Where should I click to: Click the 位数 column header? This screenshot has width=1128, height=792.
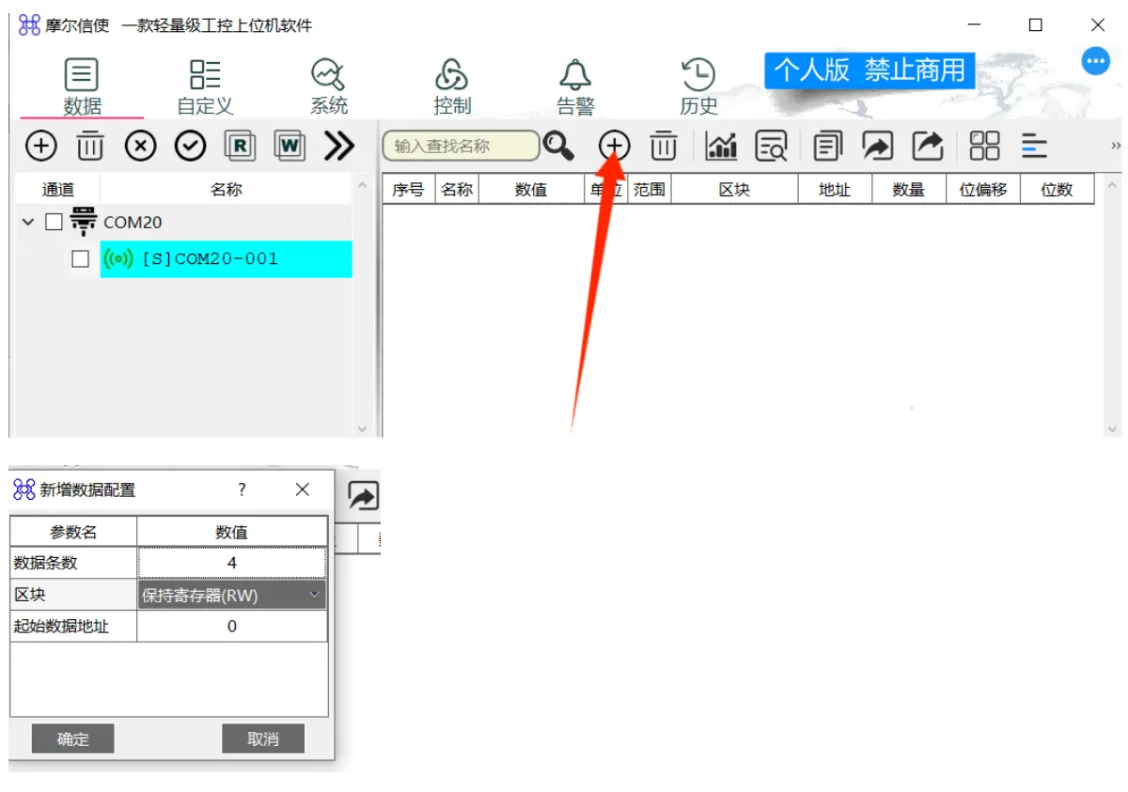tap(1057, 189)
